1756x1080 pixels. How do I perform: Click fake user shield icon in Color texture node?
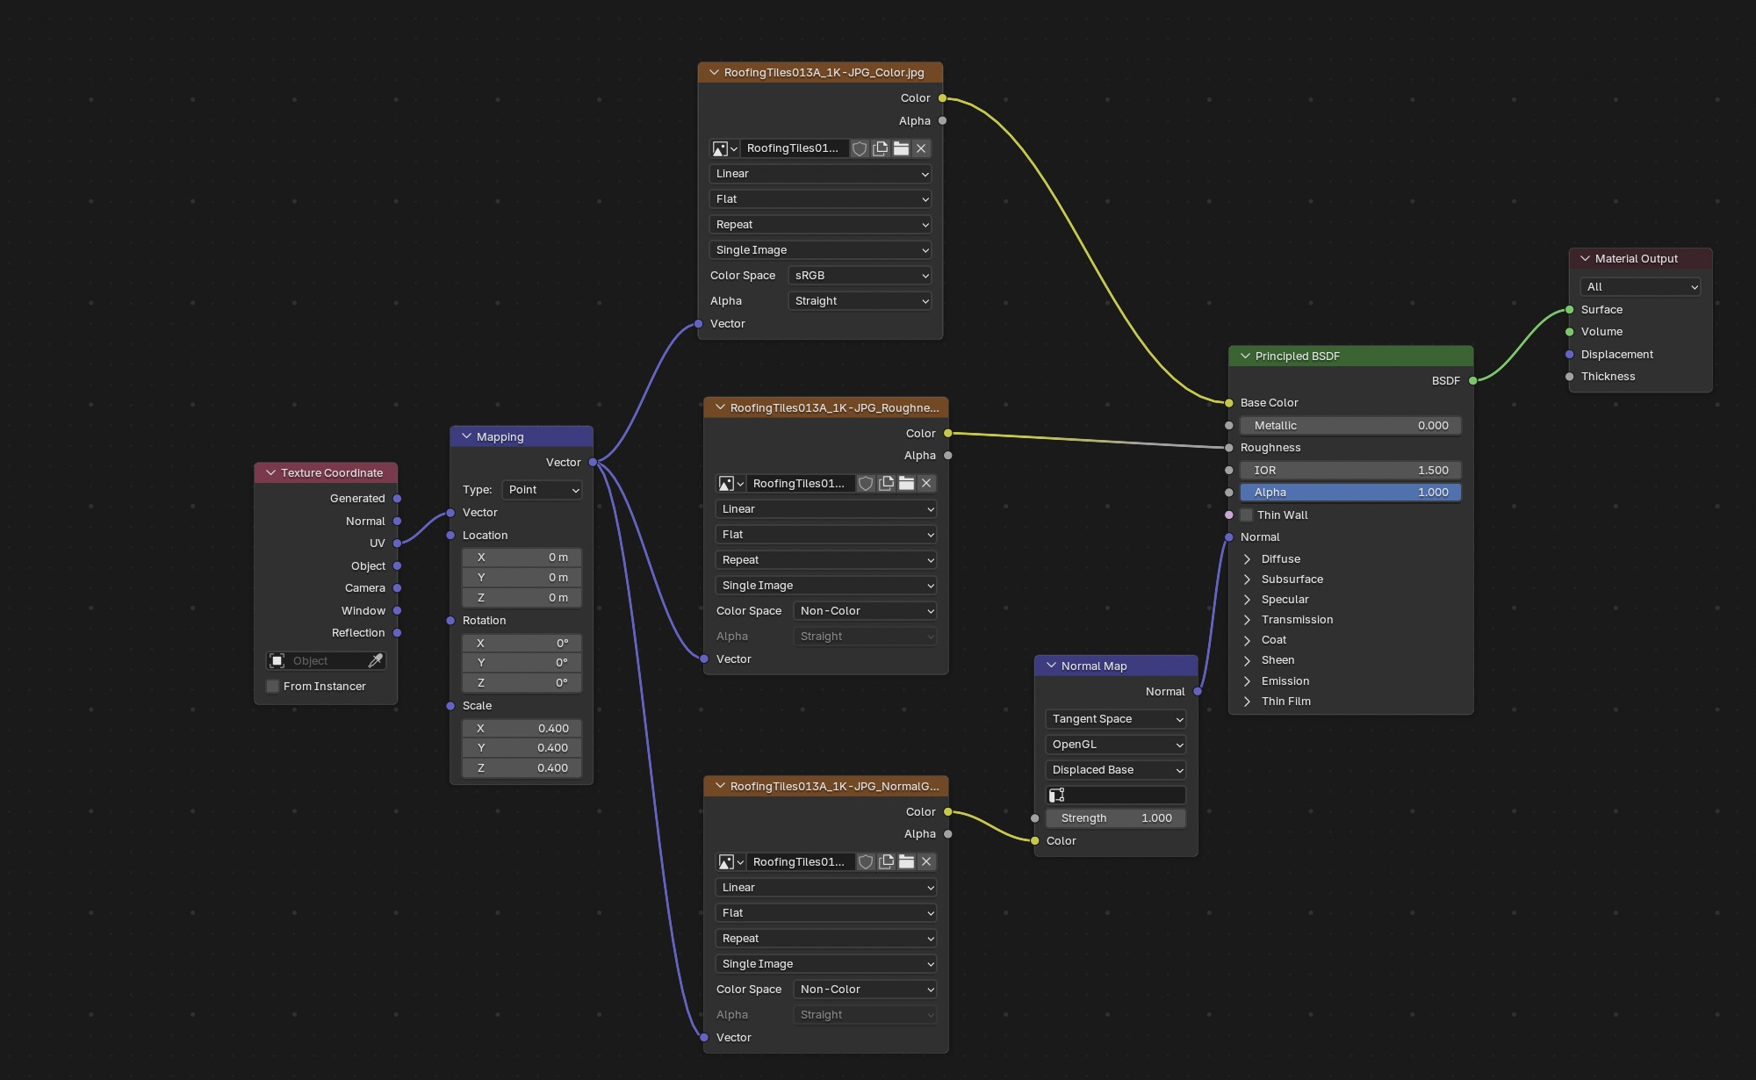click(860, 148)
